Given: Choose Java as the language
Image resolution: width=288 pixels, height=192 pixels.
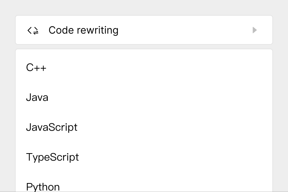Looking at the screenshot, I should click(x=37, y=97).
